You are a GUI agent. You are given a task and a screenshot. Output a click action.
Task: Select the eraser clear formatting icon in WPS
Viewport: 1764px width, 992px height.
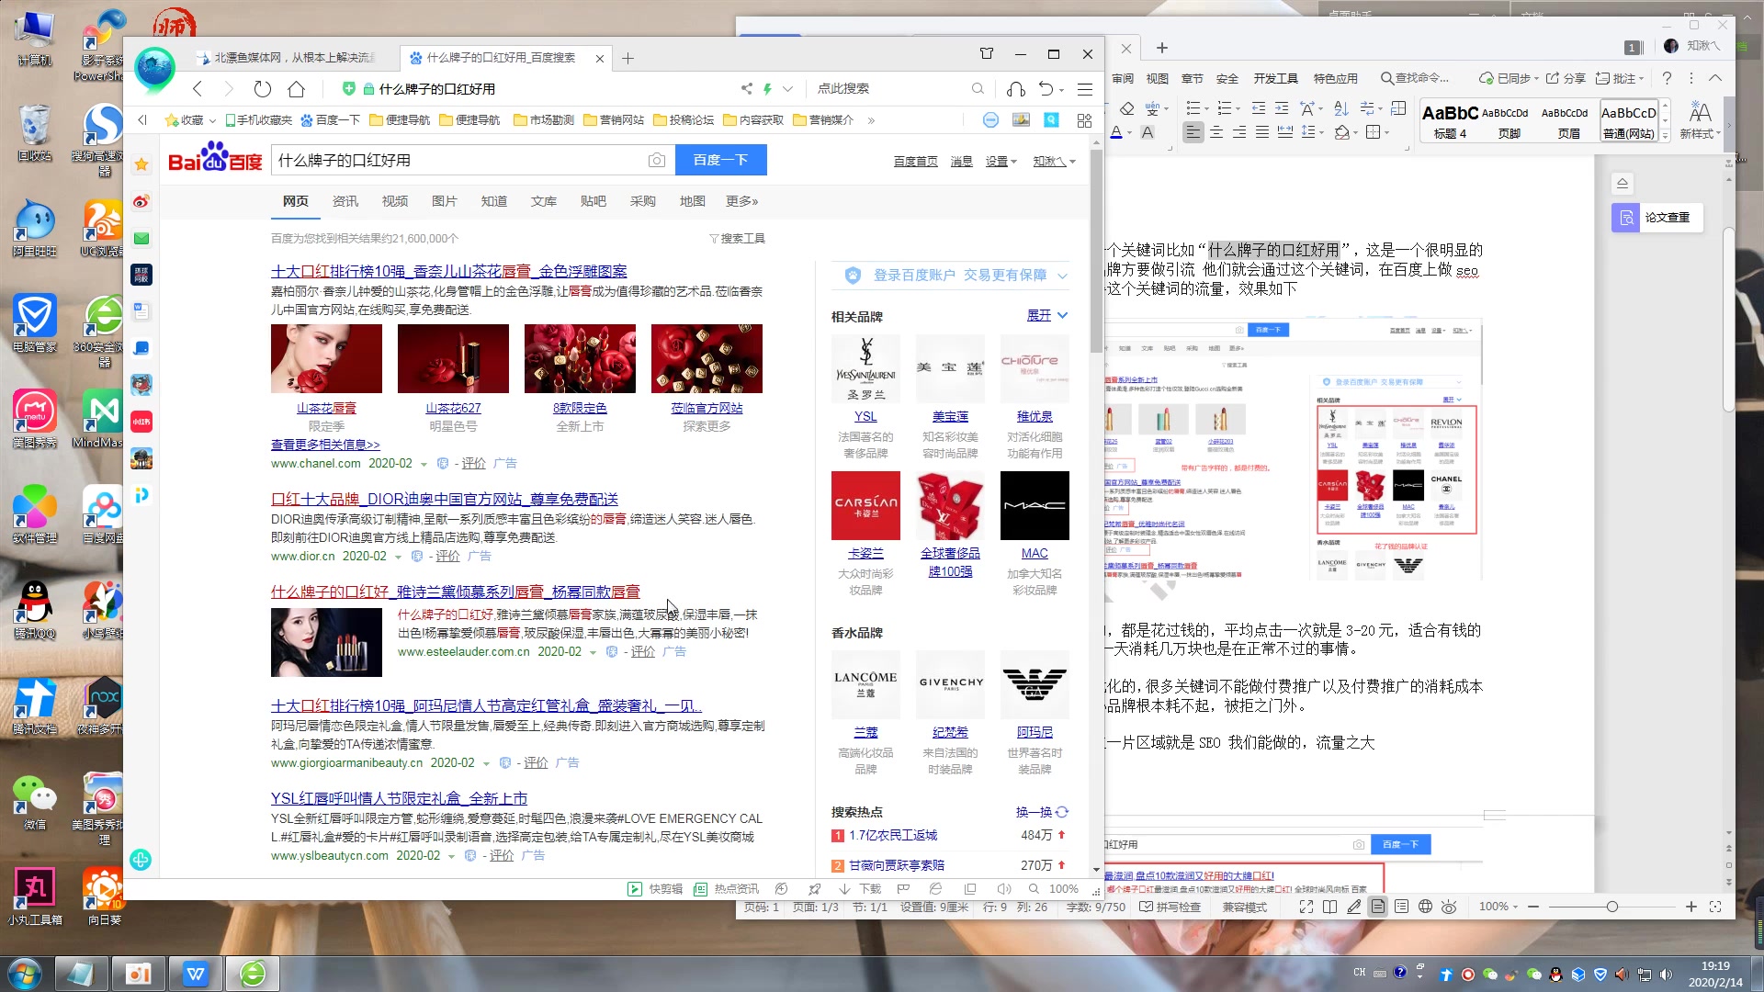[1127, 108]
